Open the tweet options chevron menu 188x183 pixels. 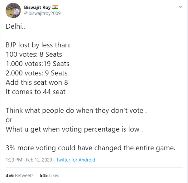pyautogui.click(x=180, y=7)
